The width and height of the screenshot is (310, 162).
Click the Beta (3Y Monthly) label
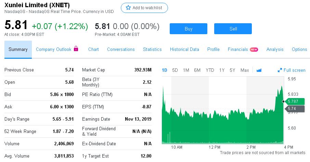click(x=91, y=82)
